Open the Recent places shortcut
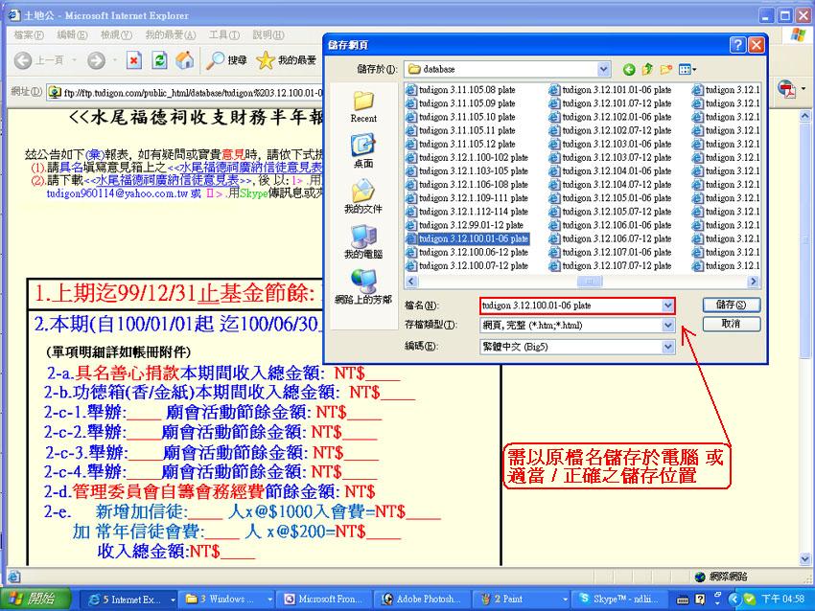Screen dimensions: 815x611 coord(363,105)
